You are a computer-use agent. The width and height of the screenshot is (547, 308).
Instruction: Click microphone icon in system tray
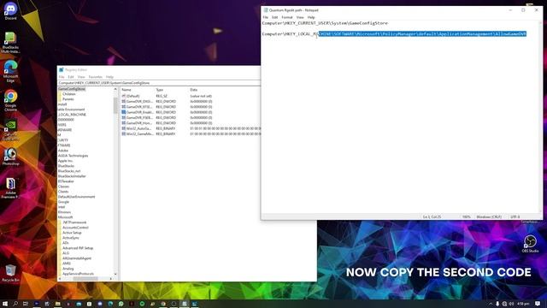point(497,304)
